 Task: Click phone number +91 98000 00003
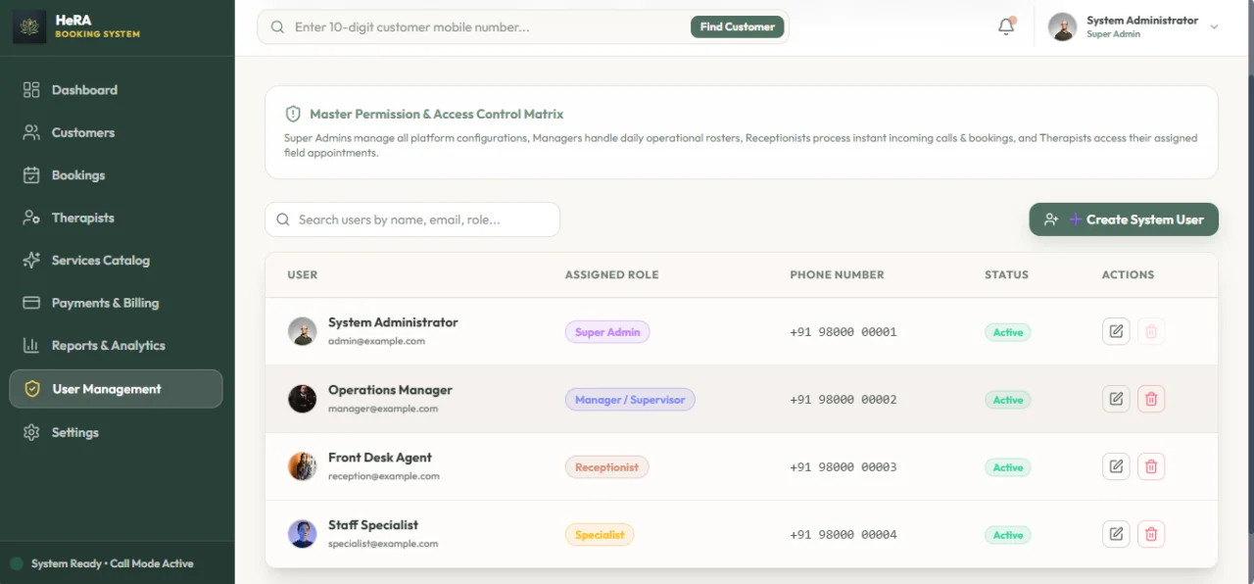pos(844,467)
